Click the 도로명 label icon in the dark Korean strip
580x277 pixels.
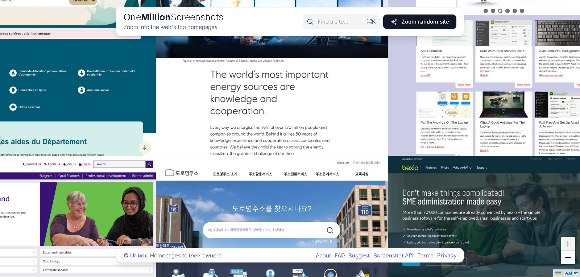pyautogui.click(x=236, y=272)
